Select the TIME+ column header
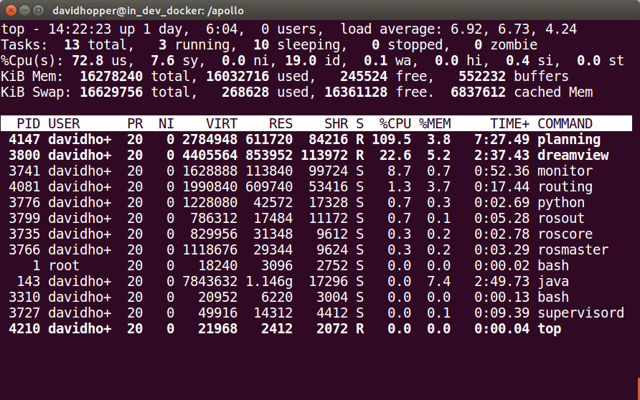 click(x=509, y=123)
